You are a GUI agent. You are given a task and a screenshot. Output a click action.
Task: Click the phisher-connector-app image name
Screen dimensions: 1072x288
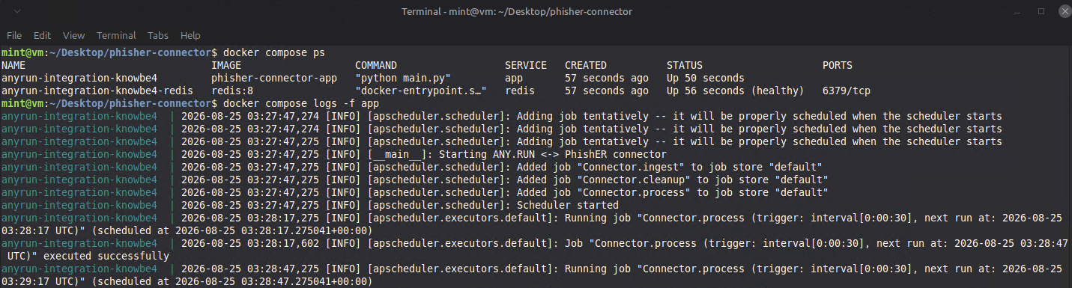pos(274,78)
